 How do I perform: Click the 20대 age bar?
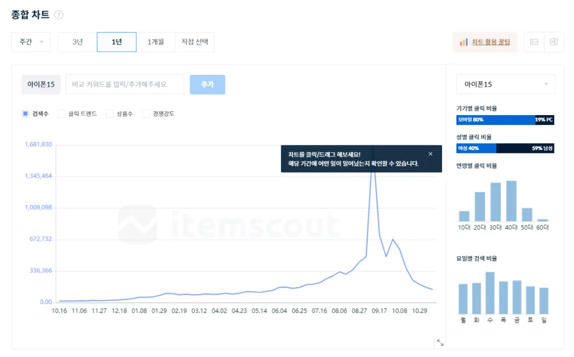pyautogui.click(x=480, y=206)
